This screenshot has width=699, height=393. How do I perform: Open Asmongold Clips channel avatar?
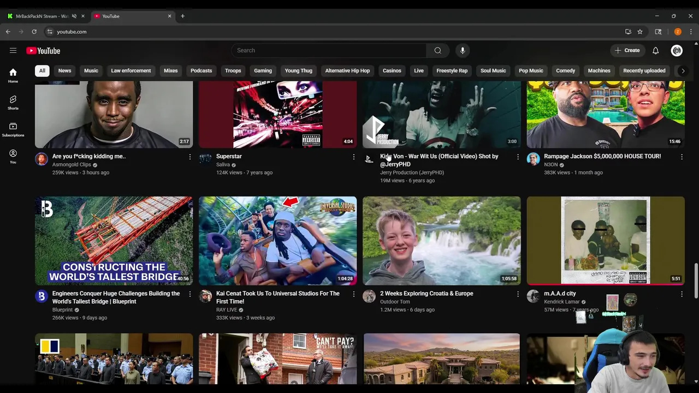(42, 159)
